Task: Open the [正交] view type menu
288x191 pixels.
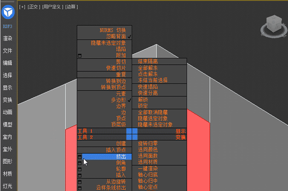Action: pos(33,7)
